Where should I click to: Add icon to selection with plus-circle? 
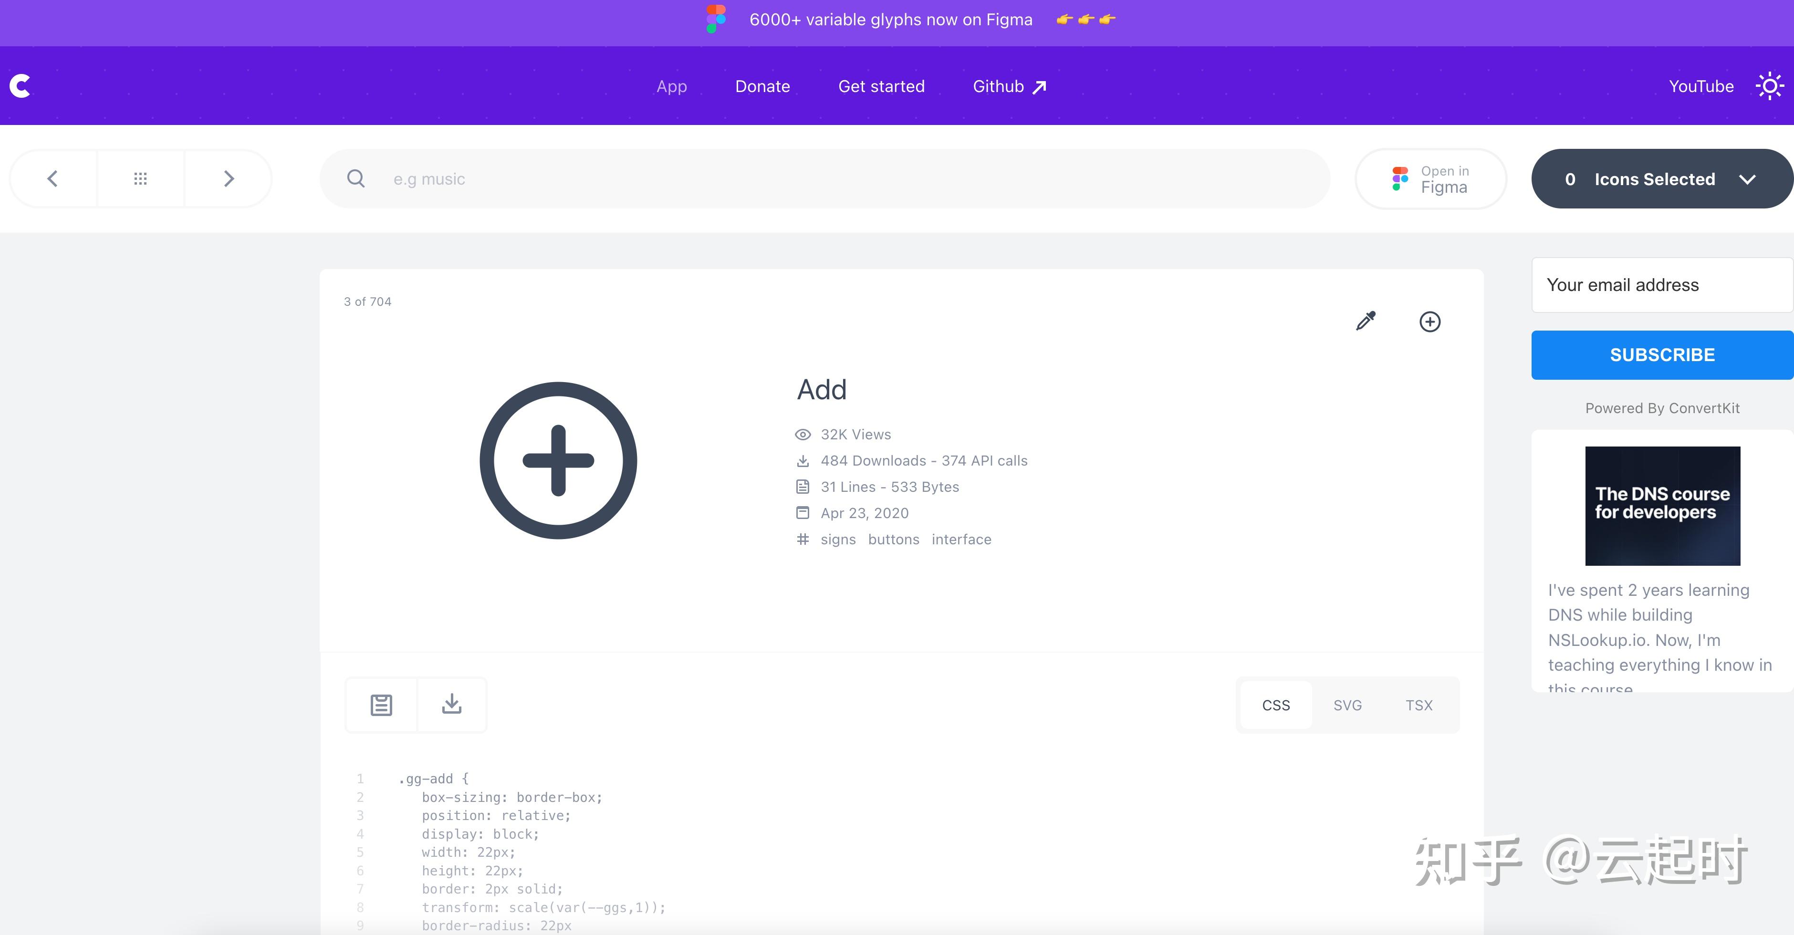[x=1430, y=322]
